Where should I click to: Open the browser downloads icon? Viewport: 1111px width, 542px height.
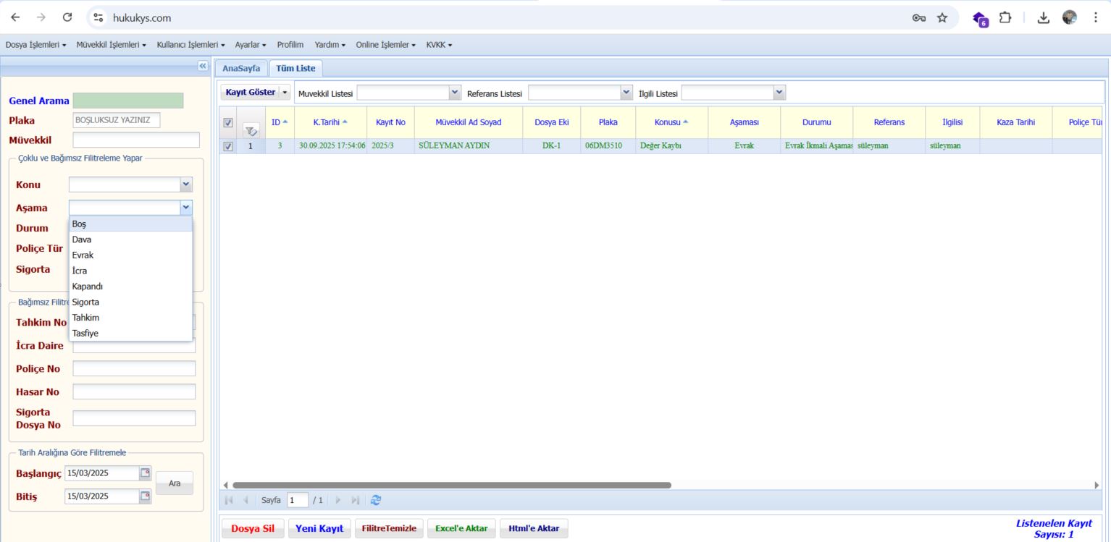pyautogui.click(x=1043, y=17)
